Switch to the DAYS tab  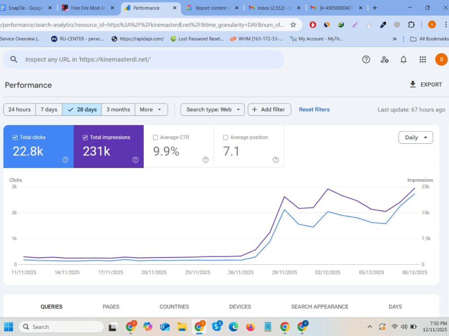coord(395,306)
